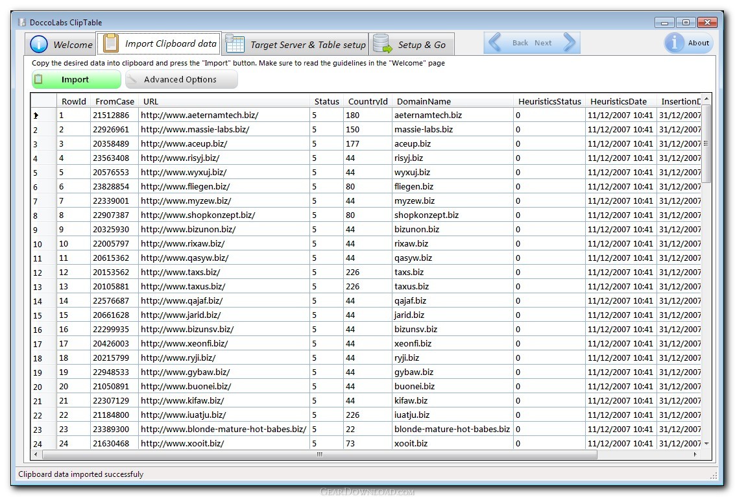
Task: Click cell http://www.aeternamtech.biz/
Action: coord(224,115)
